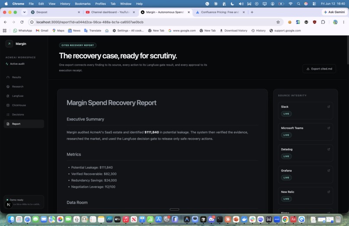The height and width of the screenshot is (226, 349).
Task: Switch to Confluence Pricing tab
Action: [220, 12]
